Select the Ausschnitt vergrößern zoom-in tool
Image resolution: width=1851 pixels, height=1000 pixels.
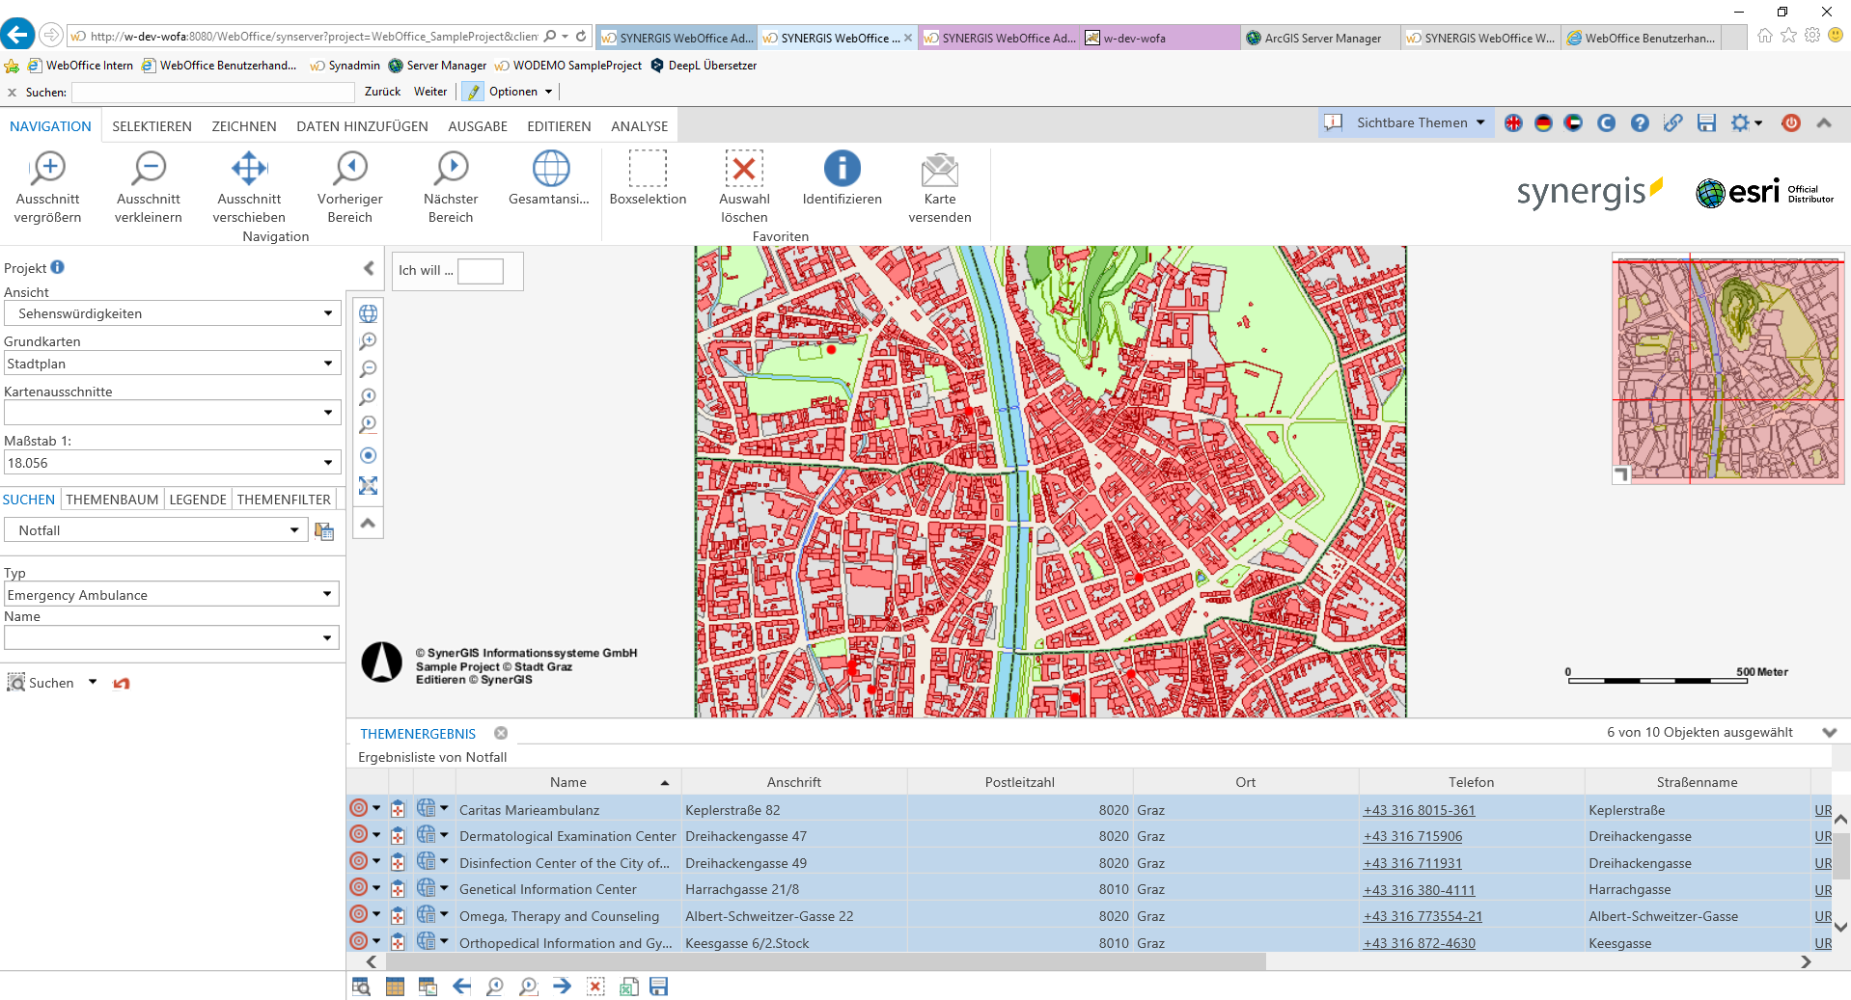[48, 170]
